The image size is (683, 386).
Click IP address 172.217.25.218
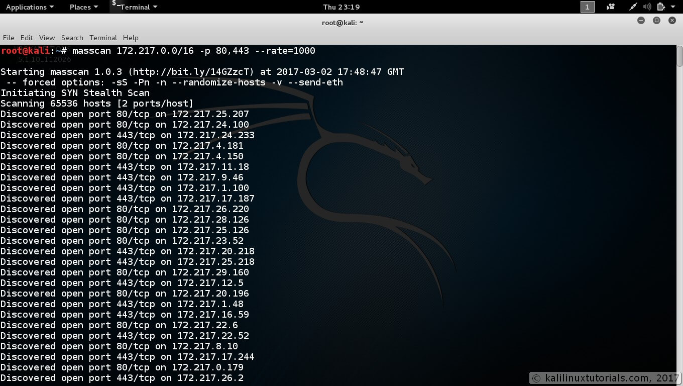pyautogui.click(x=216, y=262)
